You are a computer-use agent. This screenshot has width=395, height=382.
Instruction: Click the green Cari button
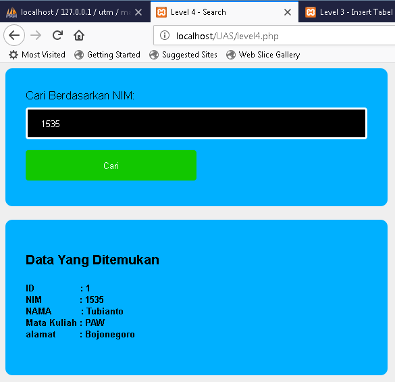(111, 166)
